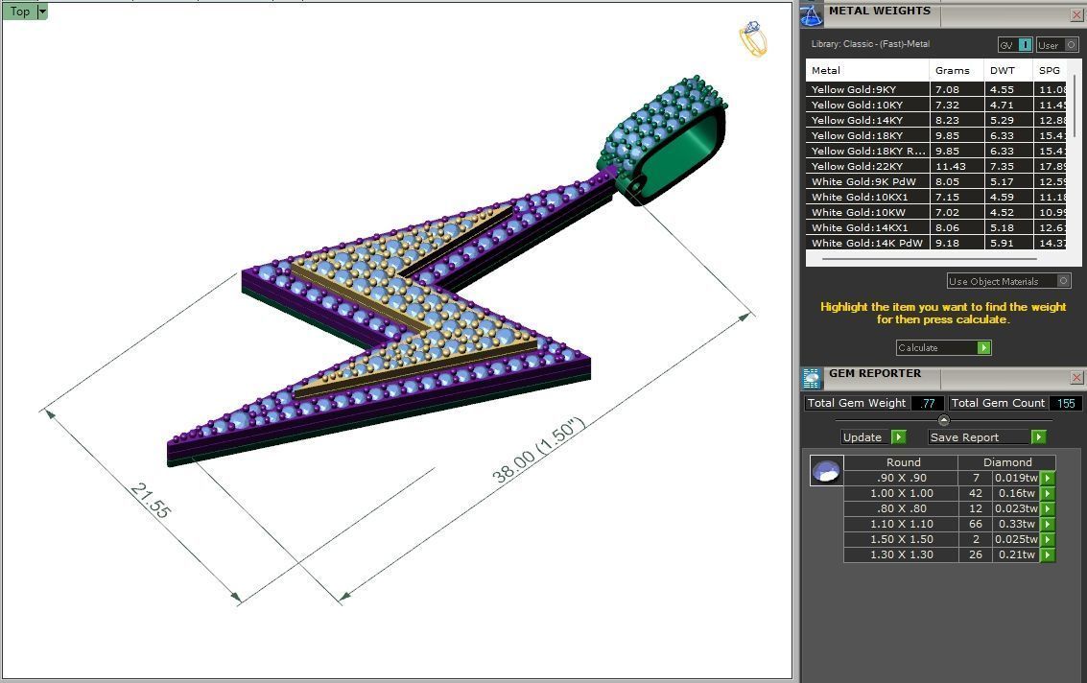Click green arrow for 0.025tw row

(1048, 539)
